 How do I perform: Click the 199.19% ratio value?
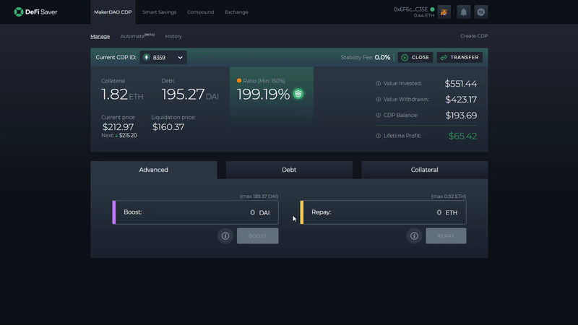pyautogui.click(x=263, y=95)
